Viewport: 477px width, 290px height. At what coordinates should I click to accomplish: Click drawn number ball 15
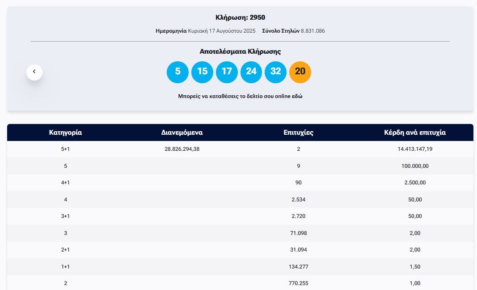click(203, 72)
